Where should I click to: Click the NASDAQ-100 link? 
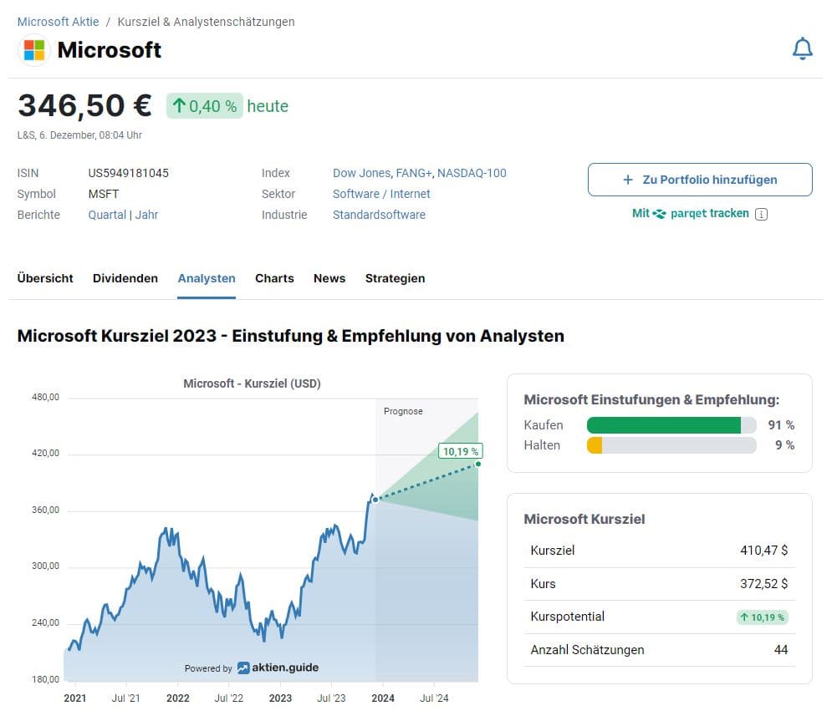coord(472,173)
